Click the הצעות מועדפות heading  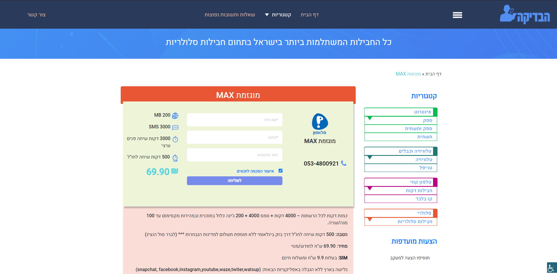pos(414,242)
